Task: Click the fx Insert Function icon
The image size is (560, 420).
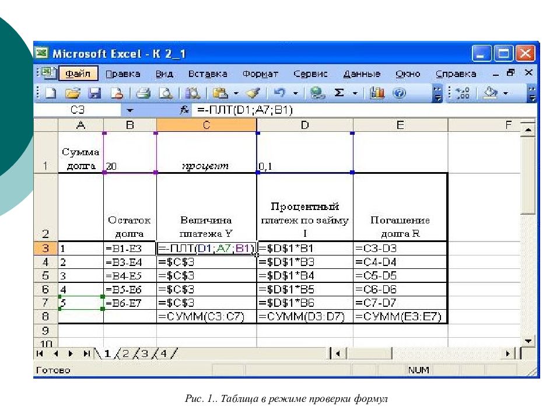Action: click(184, 110)
